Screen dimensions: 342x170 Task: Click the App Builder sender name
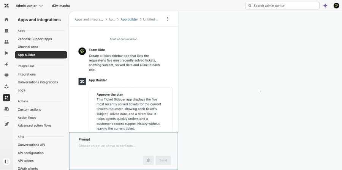coord(98,80)
